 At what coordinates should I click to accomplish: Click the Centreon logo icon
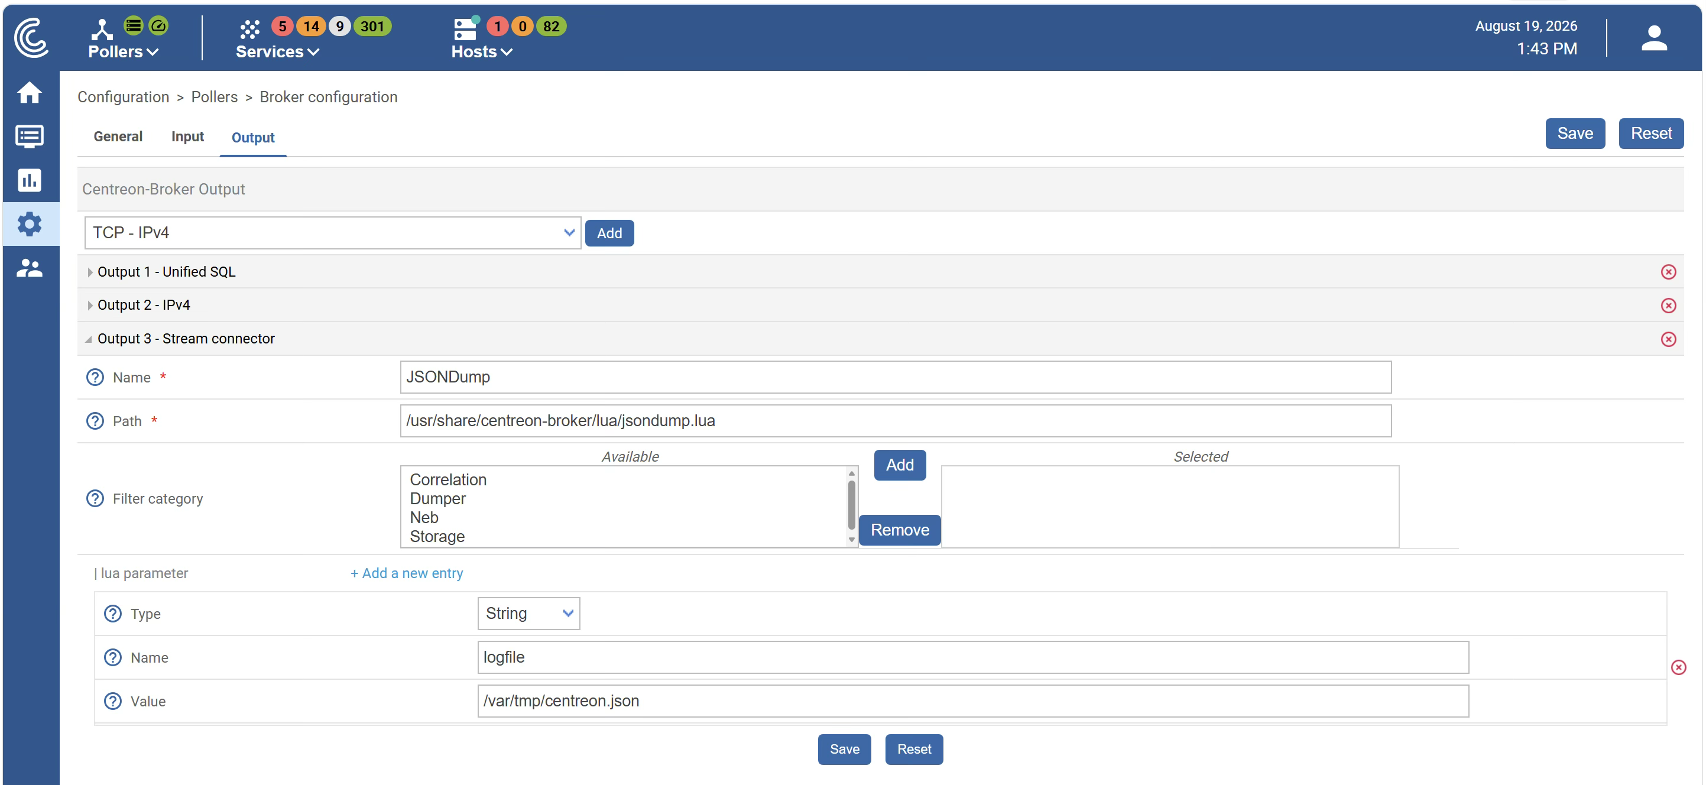31,37
